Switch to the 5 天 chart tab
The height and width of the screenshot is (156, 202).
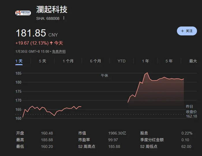(42, 61)
